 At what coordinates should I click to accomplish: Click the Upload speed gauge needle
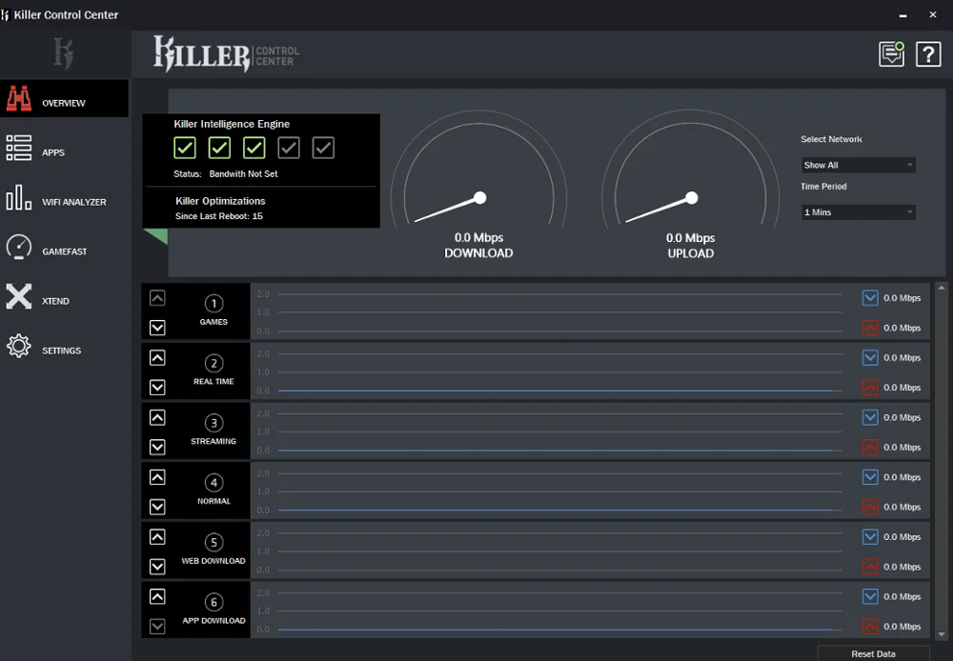pos(660,209)
